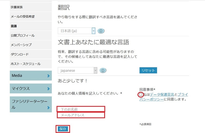Expand the Media sidebar section
The image size is (205, 133).
[31, 76]
